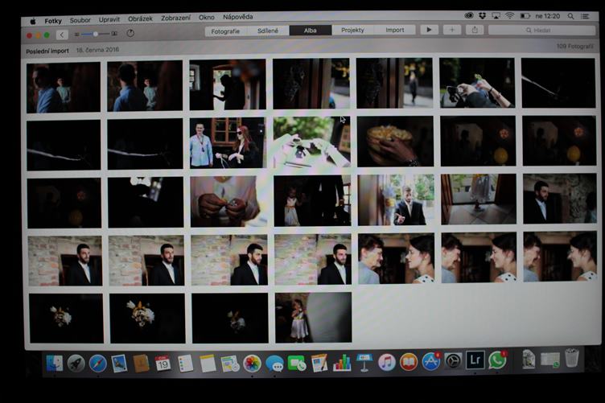Open iBooks from the Dock
This screenshot has width=605, height=403.
[409, 362]
